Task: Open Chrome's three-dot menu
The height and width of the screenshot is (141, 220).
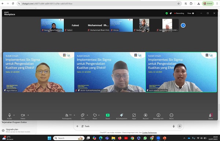Action: click(x=217, y=4)
